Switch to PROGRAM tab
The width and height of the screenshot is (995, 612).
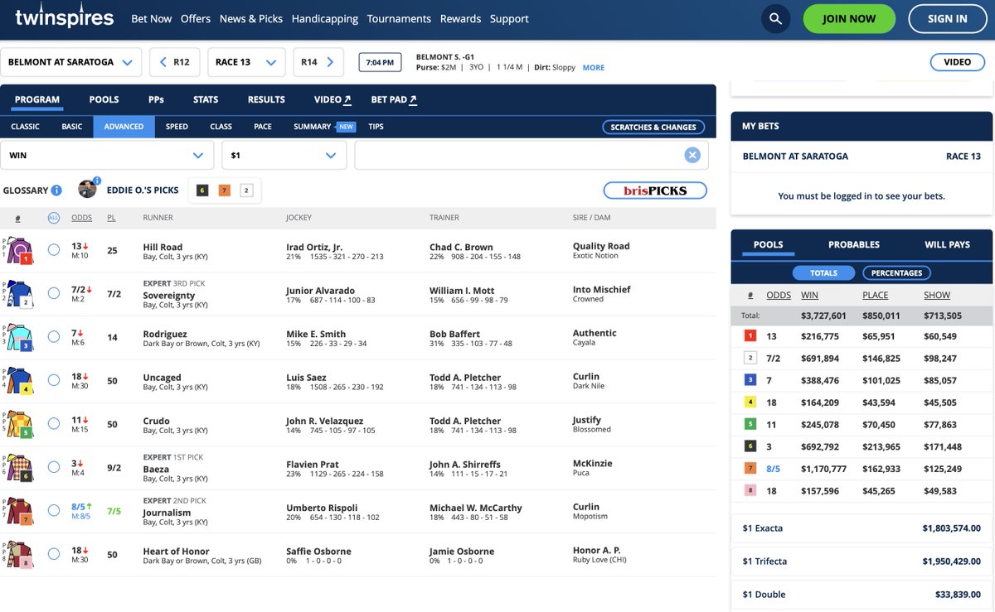(x=37, y=99)
